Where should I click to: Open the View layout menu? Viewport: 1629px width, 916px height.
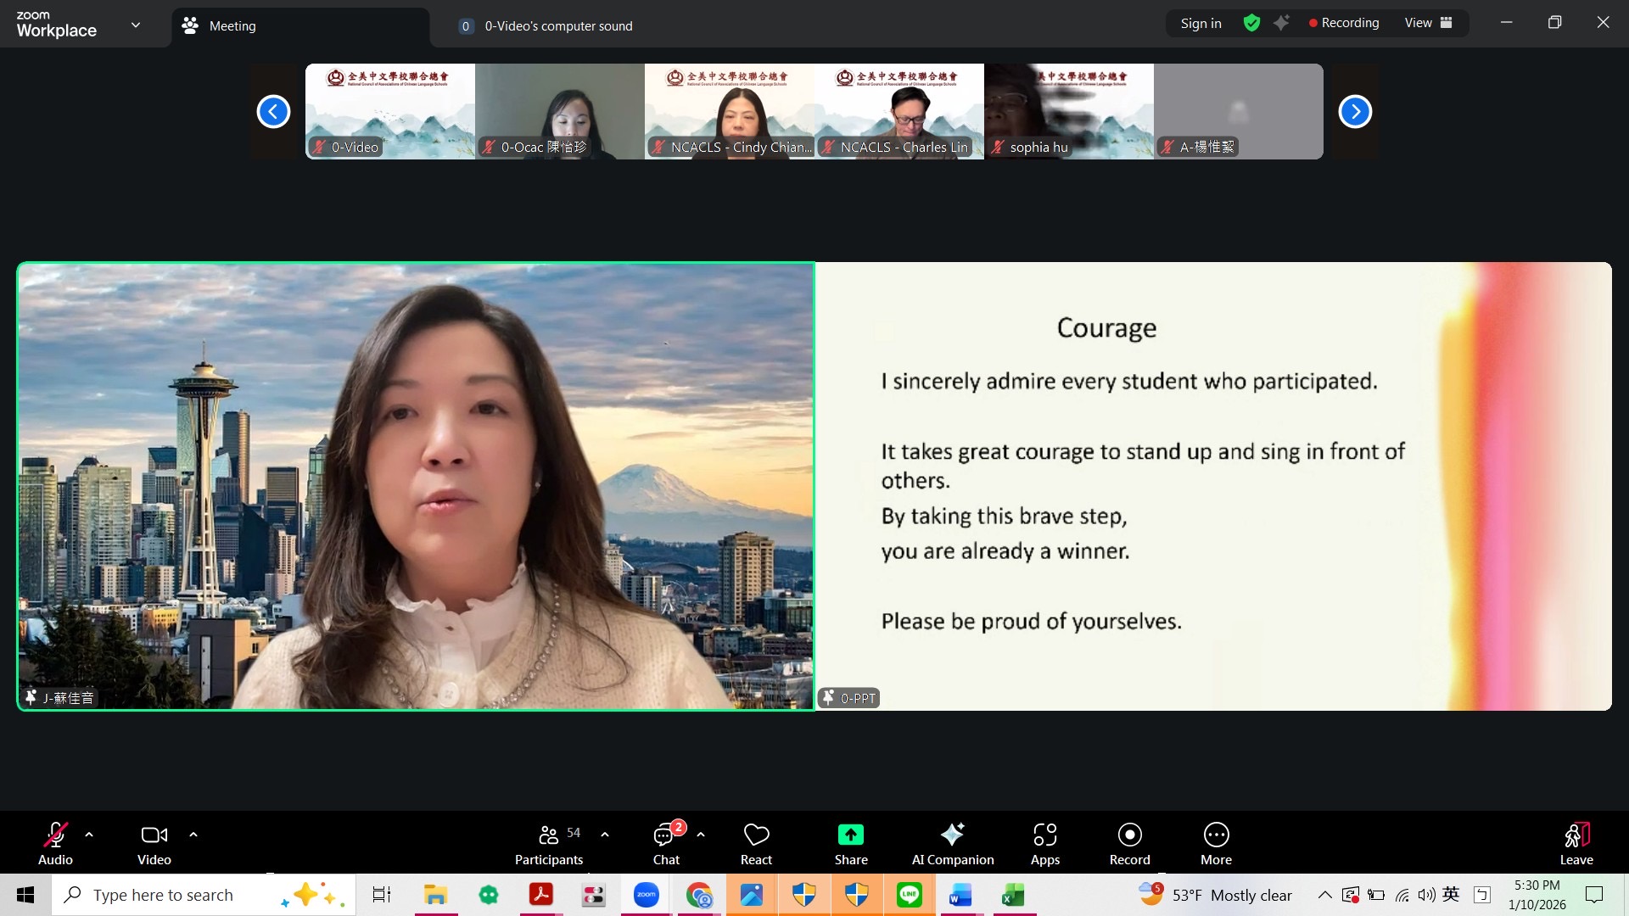click(x=1428, y=23)
